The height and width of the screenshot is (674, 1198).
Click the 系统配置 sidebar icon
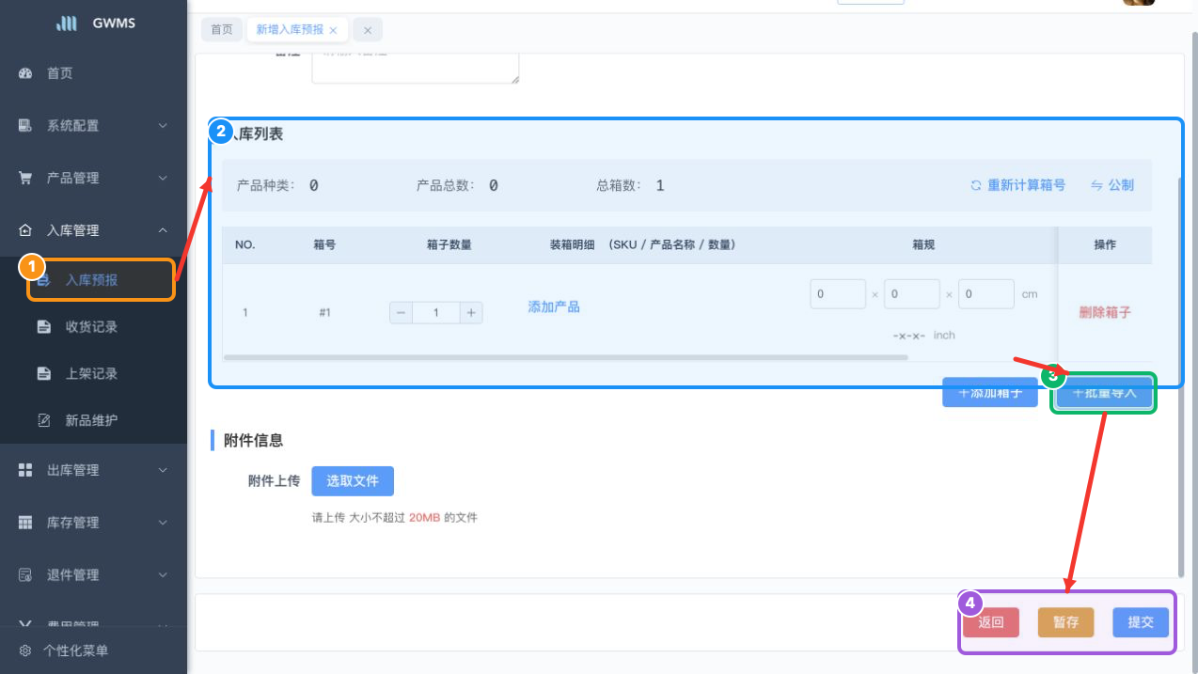point(26,126)
